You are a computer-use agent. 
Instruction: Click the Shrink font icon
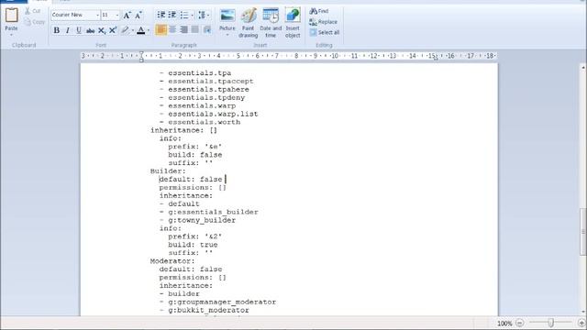[138, 15]
